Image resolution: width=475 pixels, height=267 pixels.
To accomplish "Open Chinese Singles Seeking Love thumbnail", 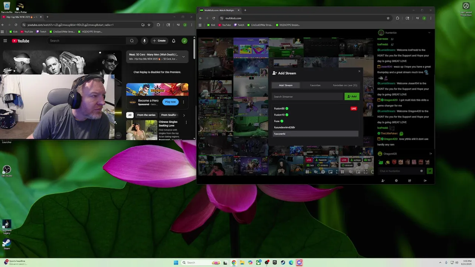I will pos(142,130).
